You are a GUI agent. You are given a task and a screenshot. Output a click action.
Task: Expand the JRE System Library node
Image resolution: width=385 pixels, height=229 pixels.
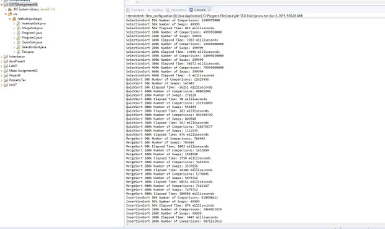point(6,9)
